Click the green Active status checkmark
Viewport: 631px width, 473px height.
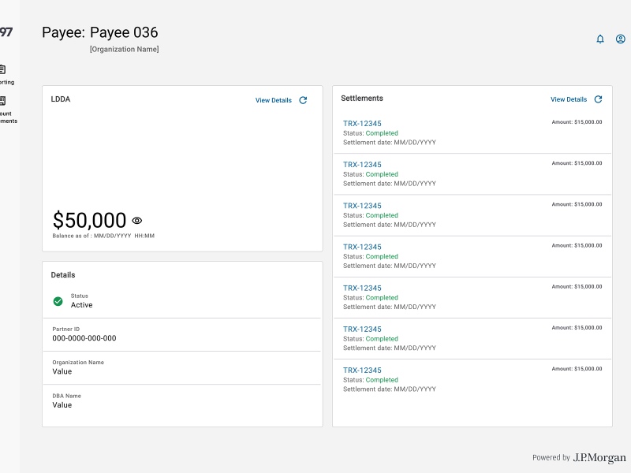(57, 300)
